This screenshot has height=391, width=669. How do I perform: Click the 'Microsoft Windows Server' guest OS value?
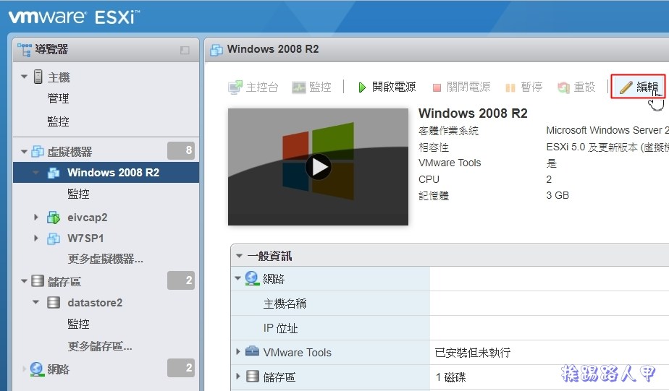607,130
